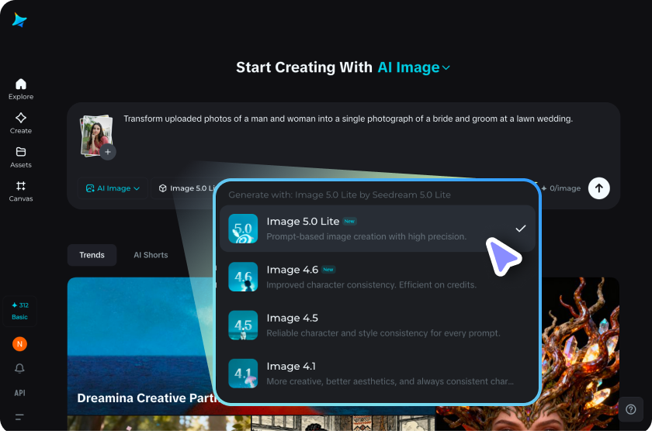Open the AI Image mode dropdown
The width and height of the screenshot is (652, 434).
tap(113, 188)
